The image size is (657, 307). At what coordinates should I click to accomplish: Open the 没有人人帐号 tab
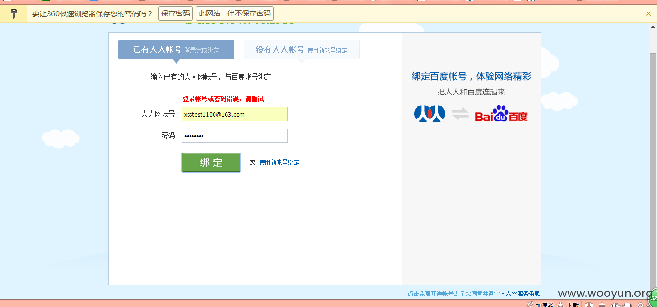click(x=302, y=49)
